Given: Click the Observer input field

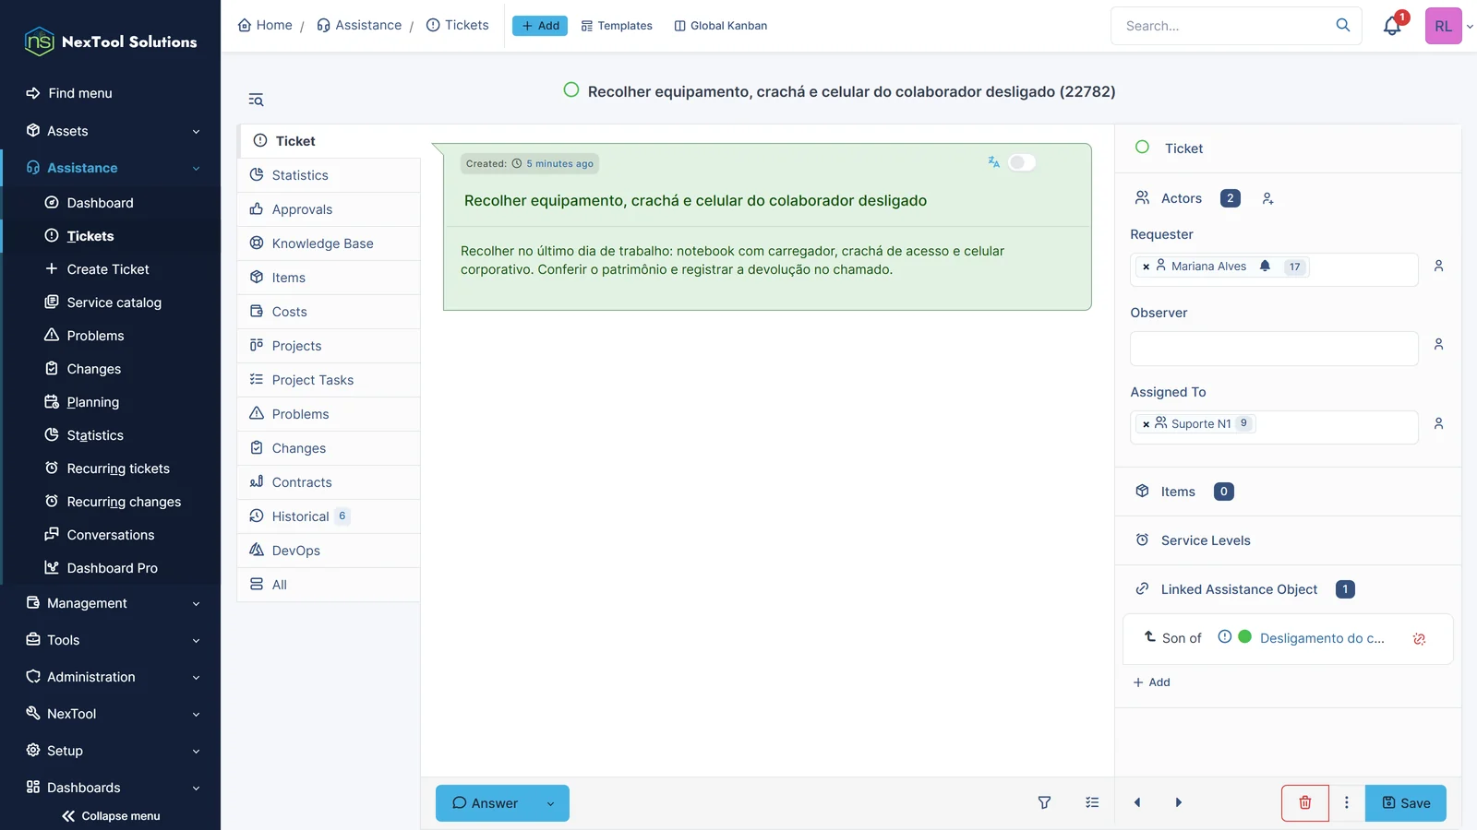Looking at the screenshot, I should [x=1274, y=349].
